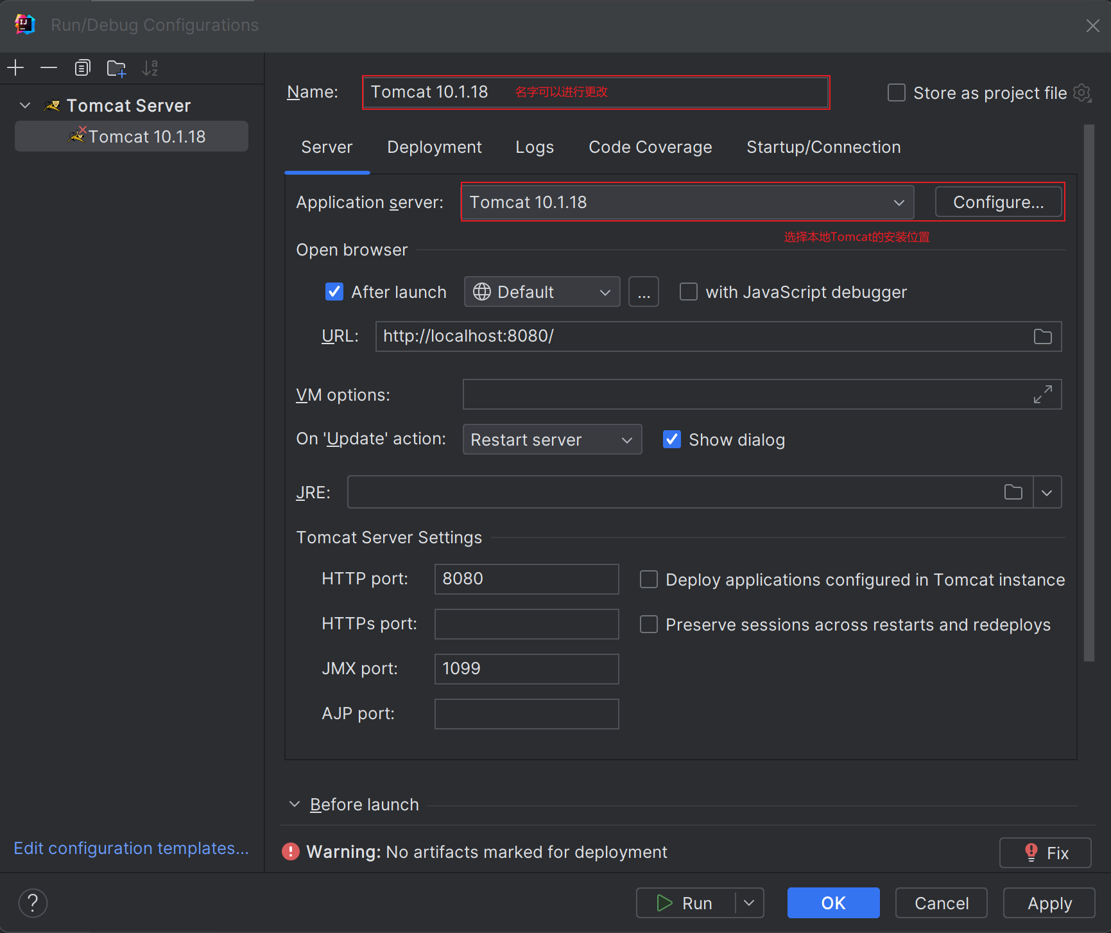This screenshot has height=933, width=1111.
Task: Click the Fix button for deployment warning
Action: 1045,852
